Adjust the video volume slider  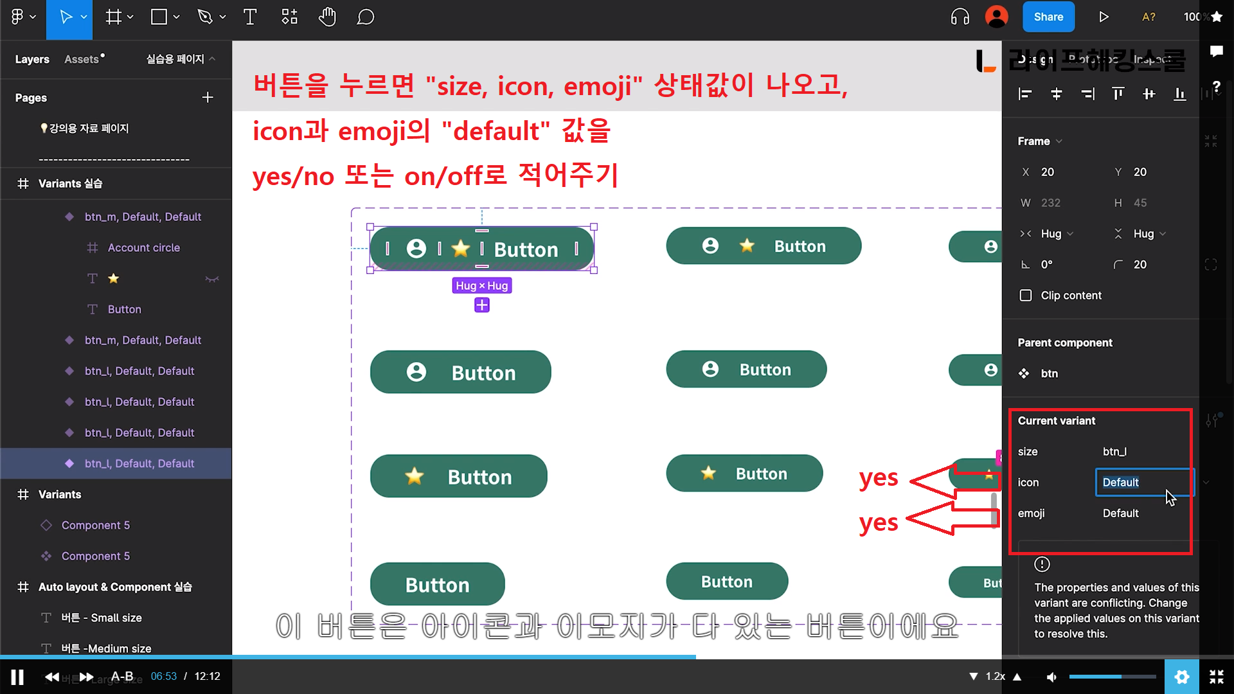[1112, 677]
